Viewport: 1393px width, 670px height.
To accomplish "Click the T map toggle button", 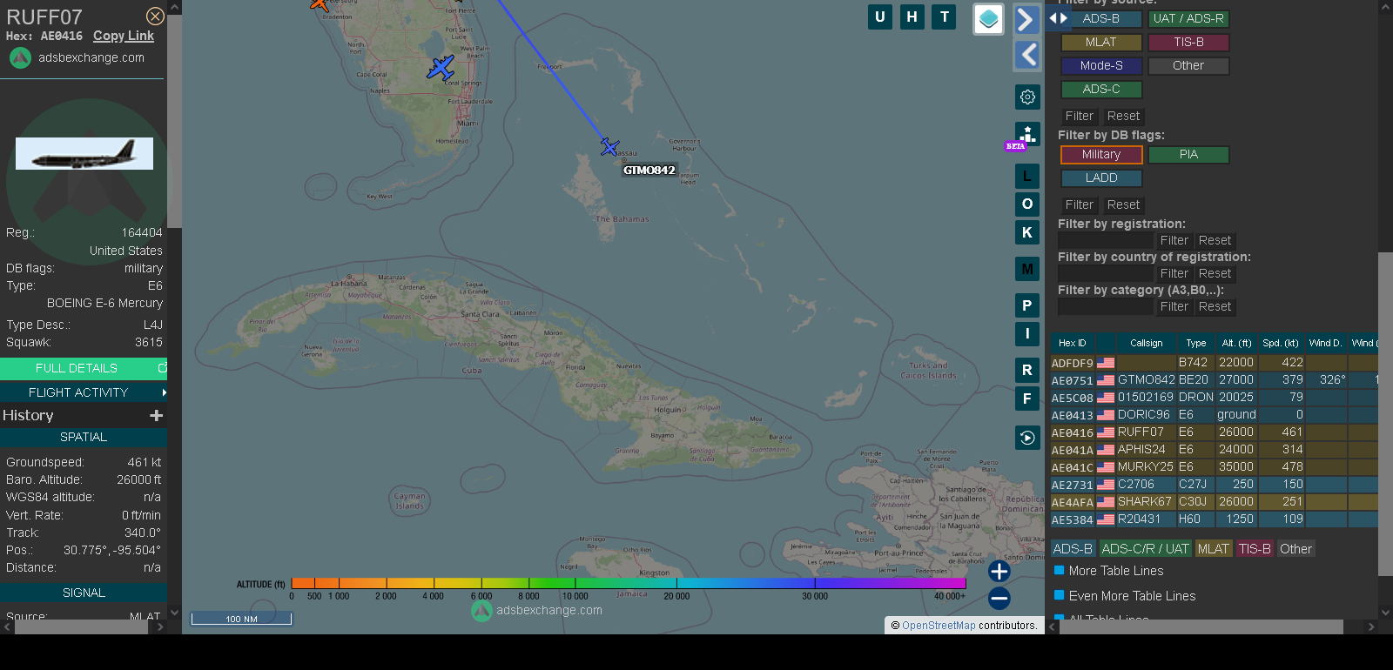I will (945, 17).
